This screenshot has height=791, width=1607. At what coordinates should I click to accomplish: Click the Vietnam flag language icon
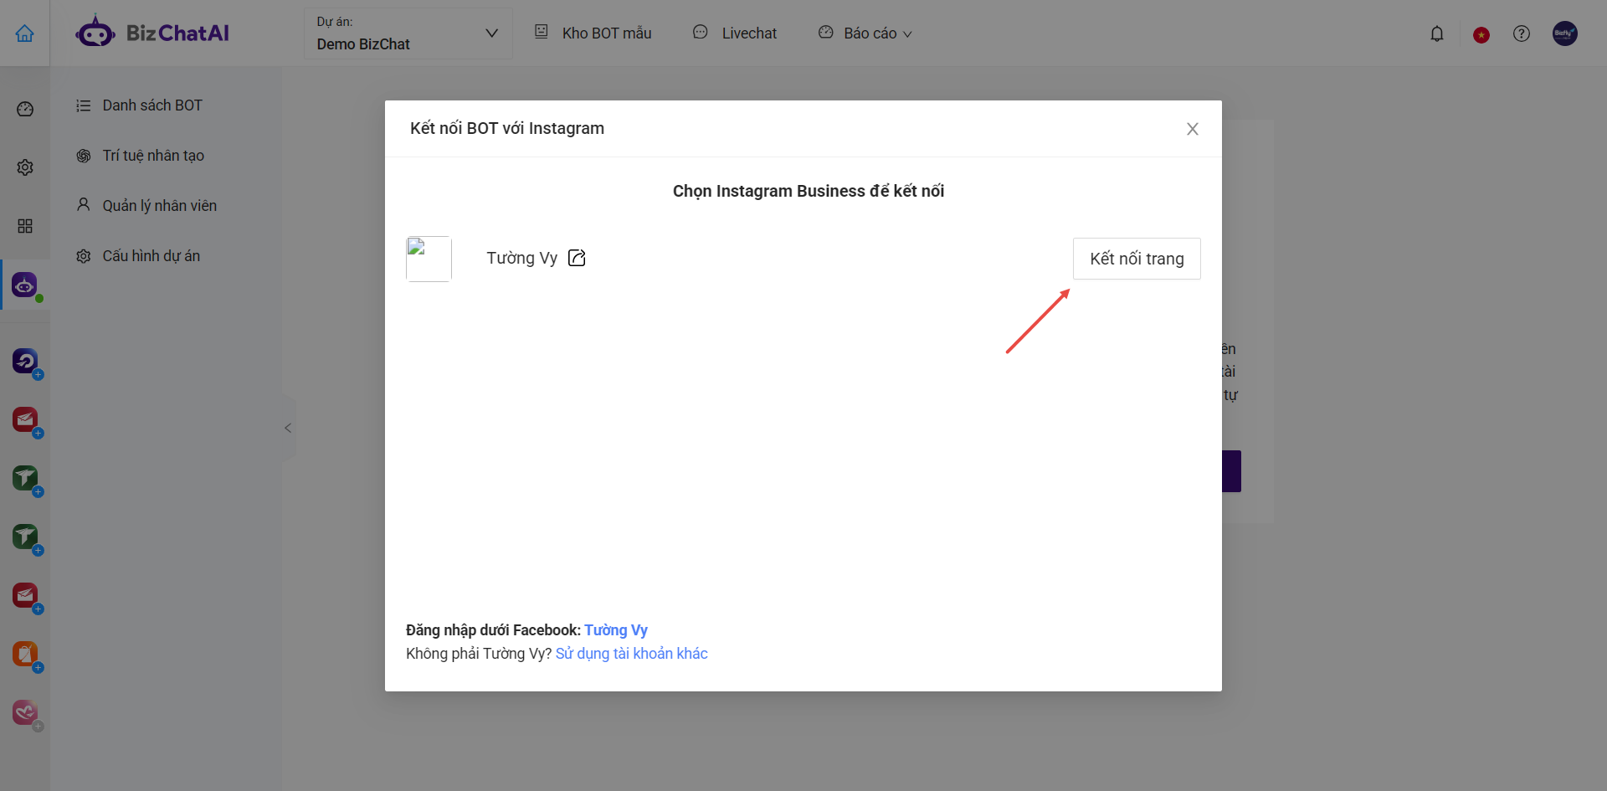[x=1481, y=34]
